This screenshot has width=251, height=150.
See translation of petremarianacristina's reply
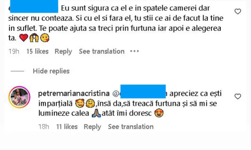tap(131, 127)
